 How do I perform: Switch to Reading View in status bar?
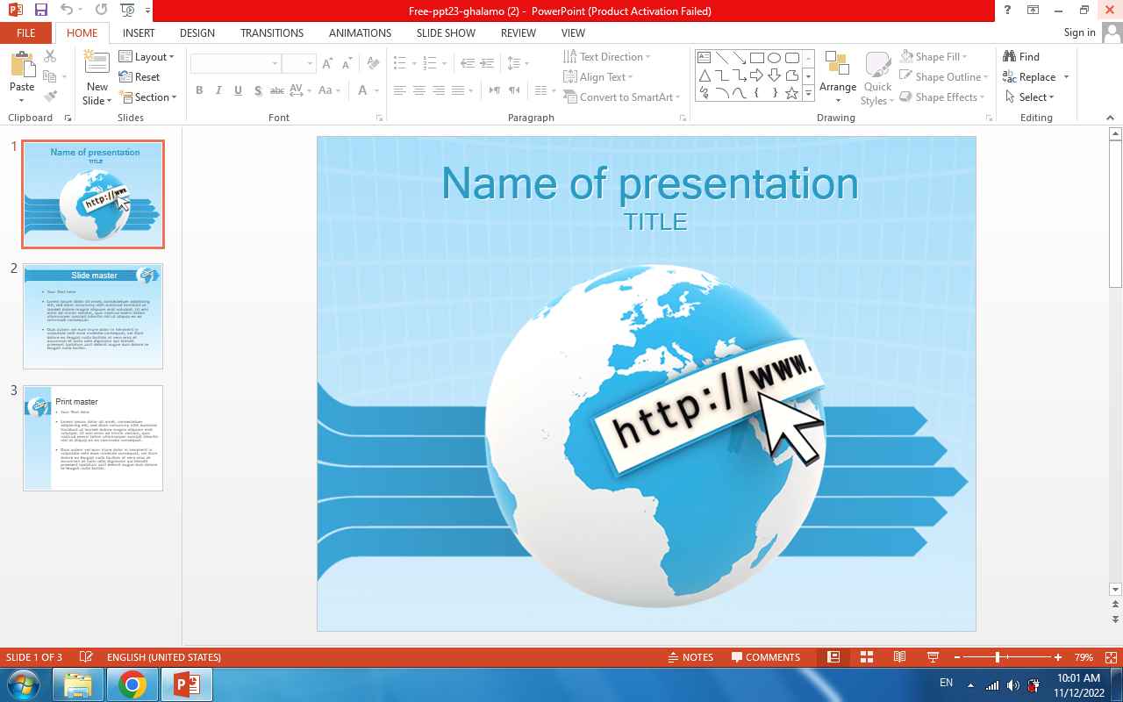tap(899, 657)
